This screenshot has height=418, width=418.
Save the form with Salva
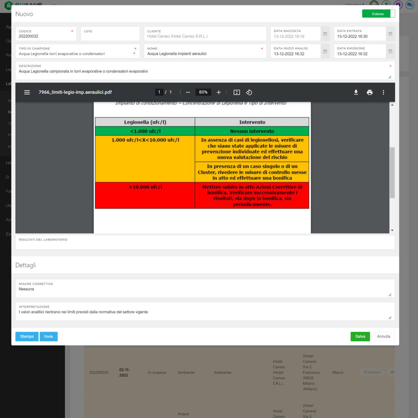(360, 336)
